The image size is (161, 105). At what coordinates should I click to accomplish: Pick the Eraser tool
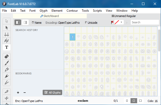pos(7,56)
